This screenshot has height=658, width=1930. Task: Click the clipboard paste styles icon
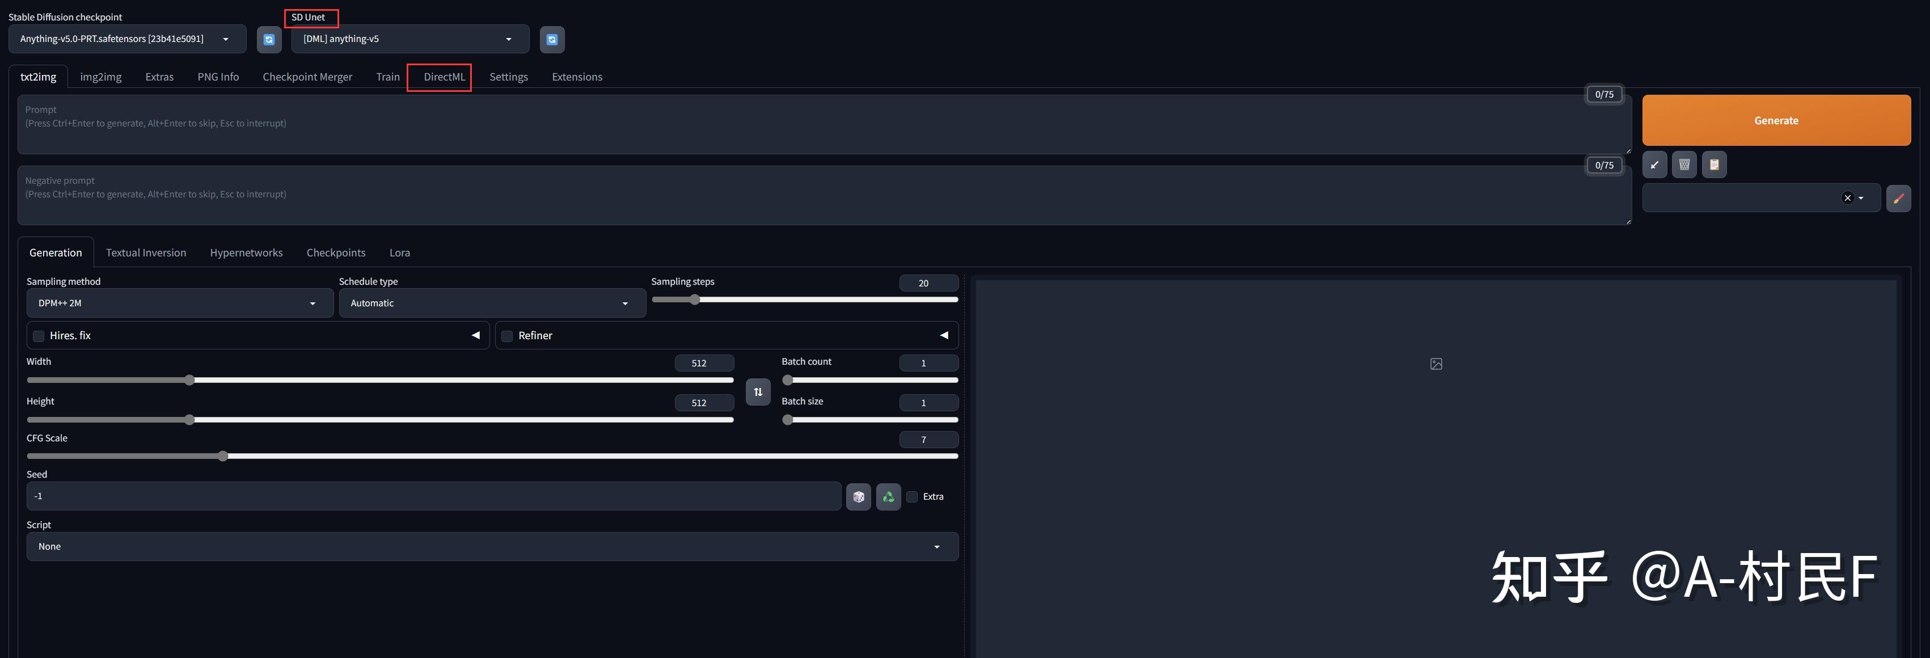coord(1714,165)
